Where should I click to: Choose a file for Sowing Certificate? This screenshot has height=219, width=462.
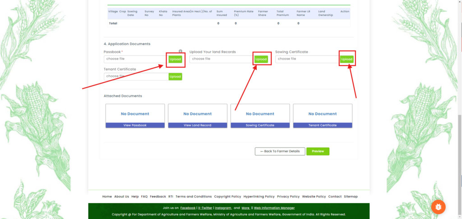pyautogui.click(x=307, y=59)
